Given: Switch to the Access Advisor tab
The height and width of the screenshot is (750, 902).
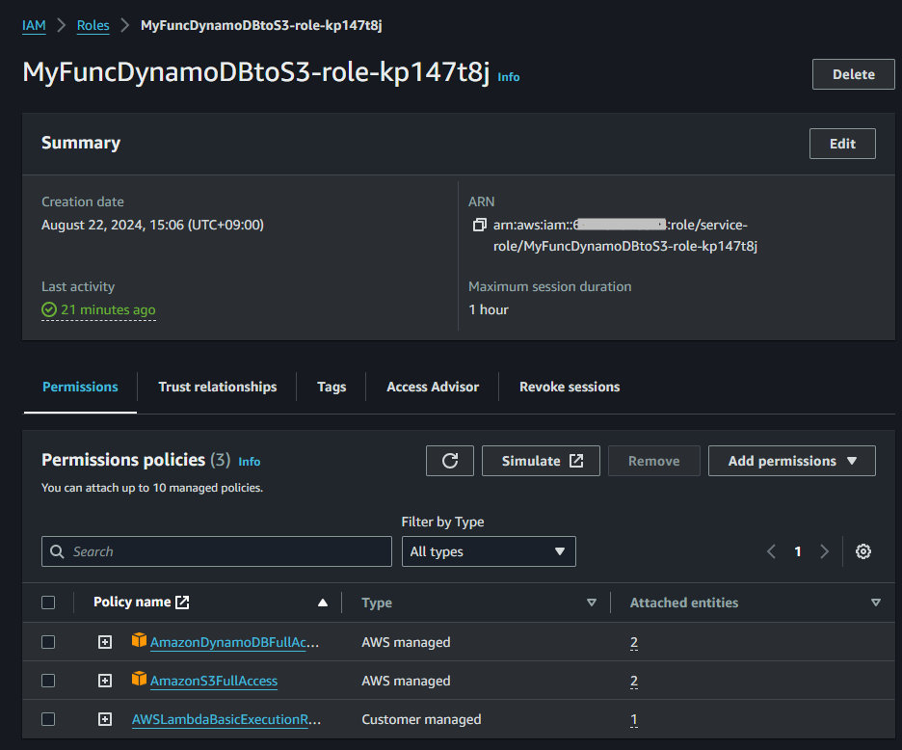Looking at the screenshot, I should click(x=433, y=387).
